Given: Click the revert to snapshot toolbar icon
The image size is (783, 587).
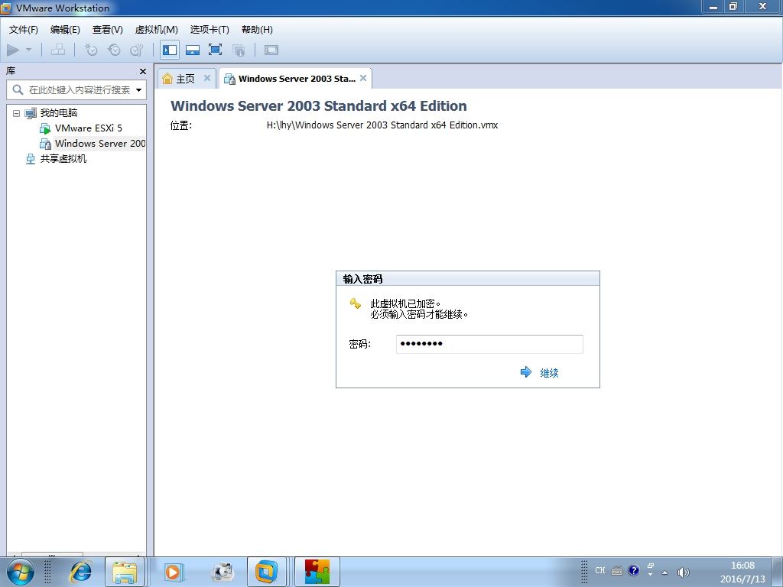Looking at the screenshot, I should click(114, 50).
